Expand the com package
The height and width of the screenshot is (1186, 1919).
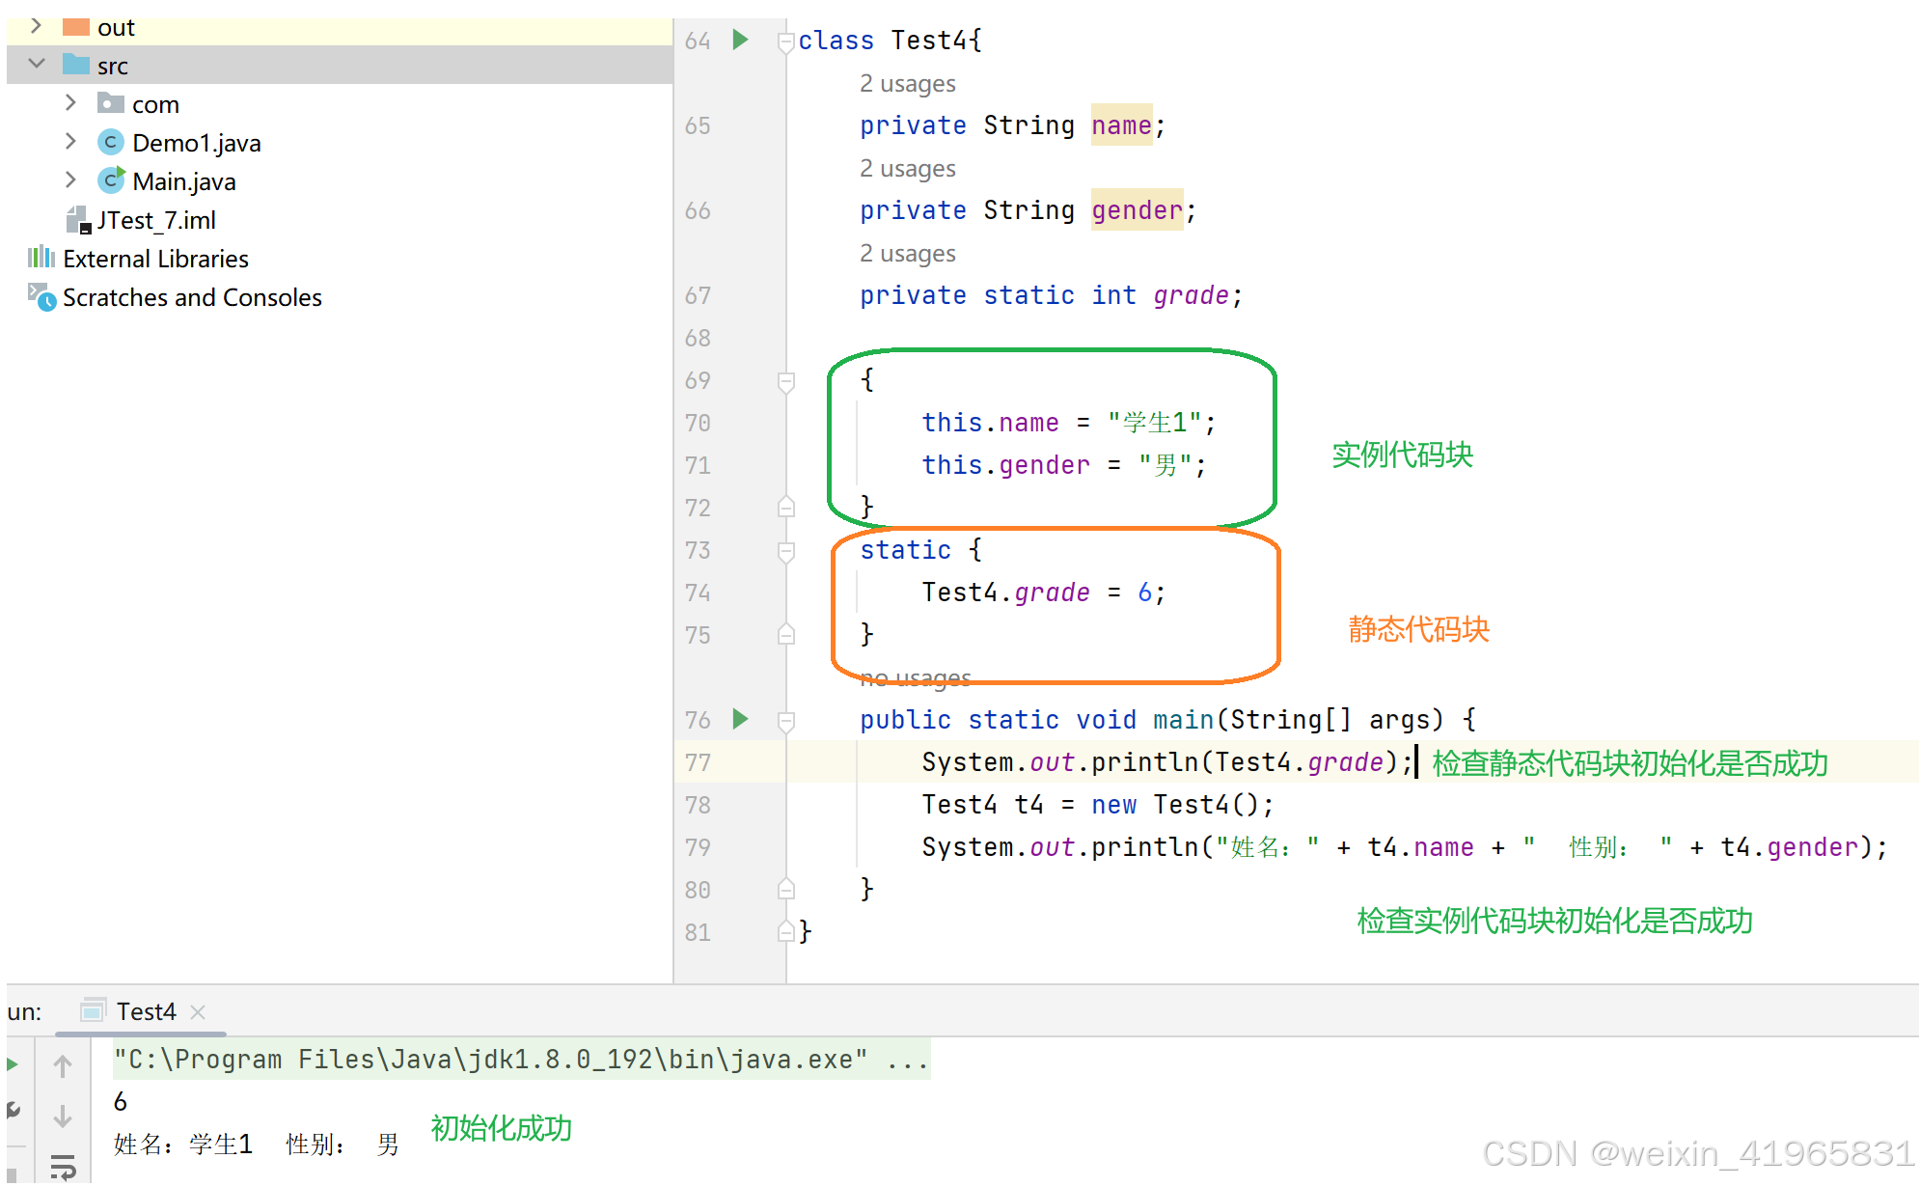click(x=70, y=102)
